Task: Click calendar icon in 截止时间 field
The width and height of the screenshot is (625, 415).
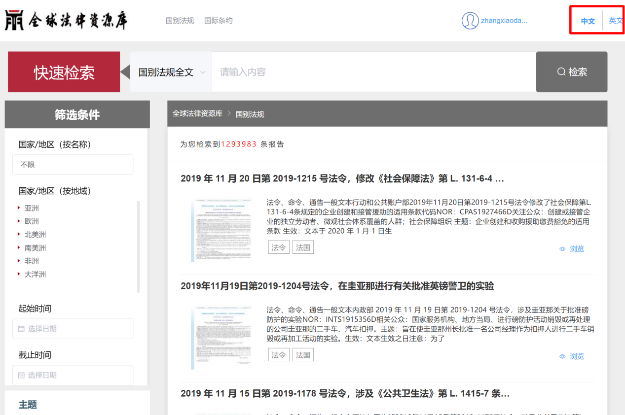Action: pyautogui.click(x=21, y=375)
